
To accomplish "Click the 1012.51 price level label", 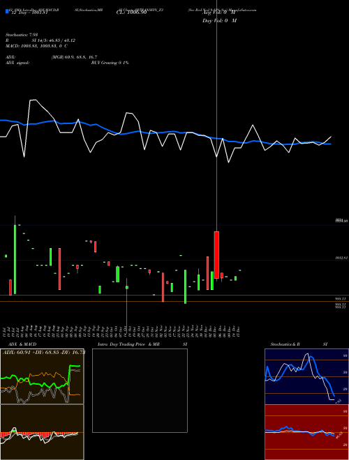I will click(341, 258).
